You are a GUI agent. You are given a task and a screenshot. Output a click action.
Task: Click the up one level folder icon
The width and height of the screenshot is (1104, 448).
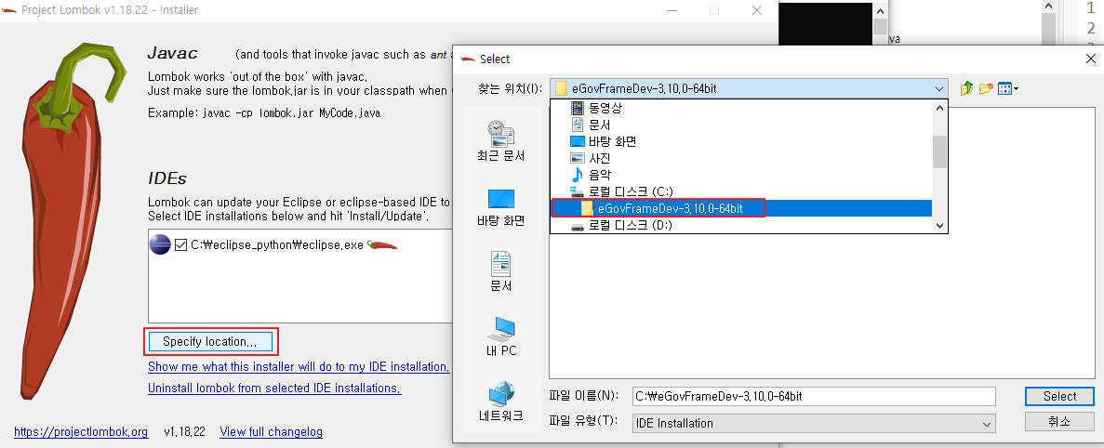[x=966, y=88]
